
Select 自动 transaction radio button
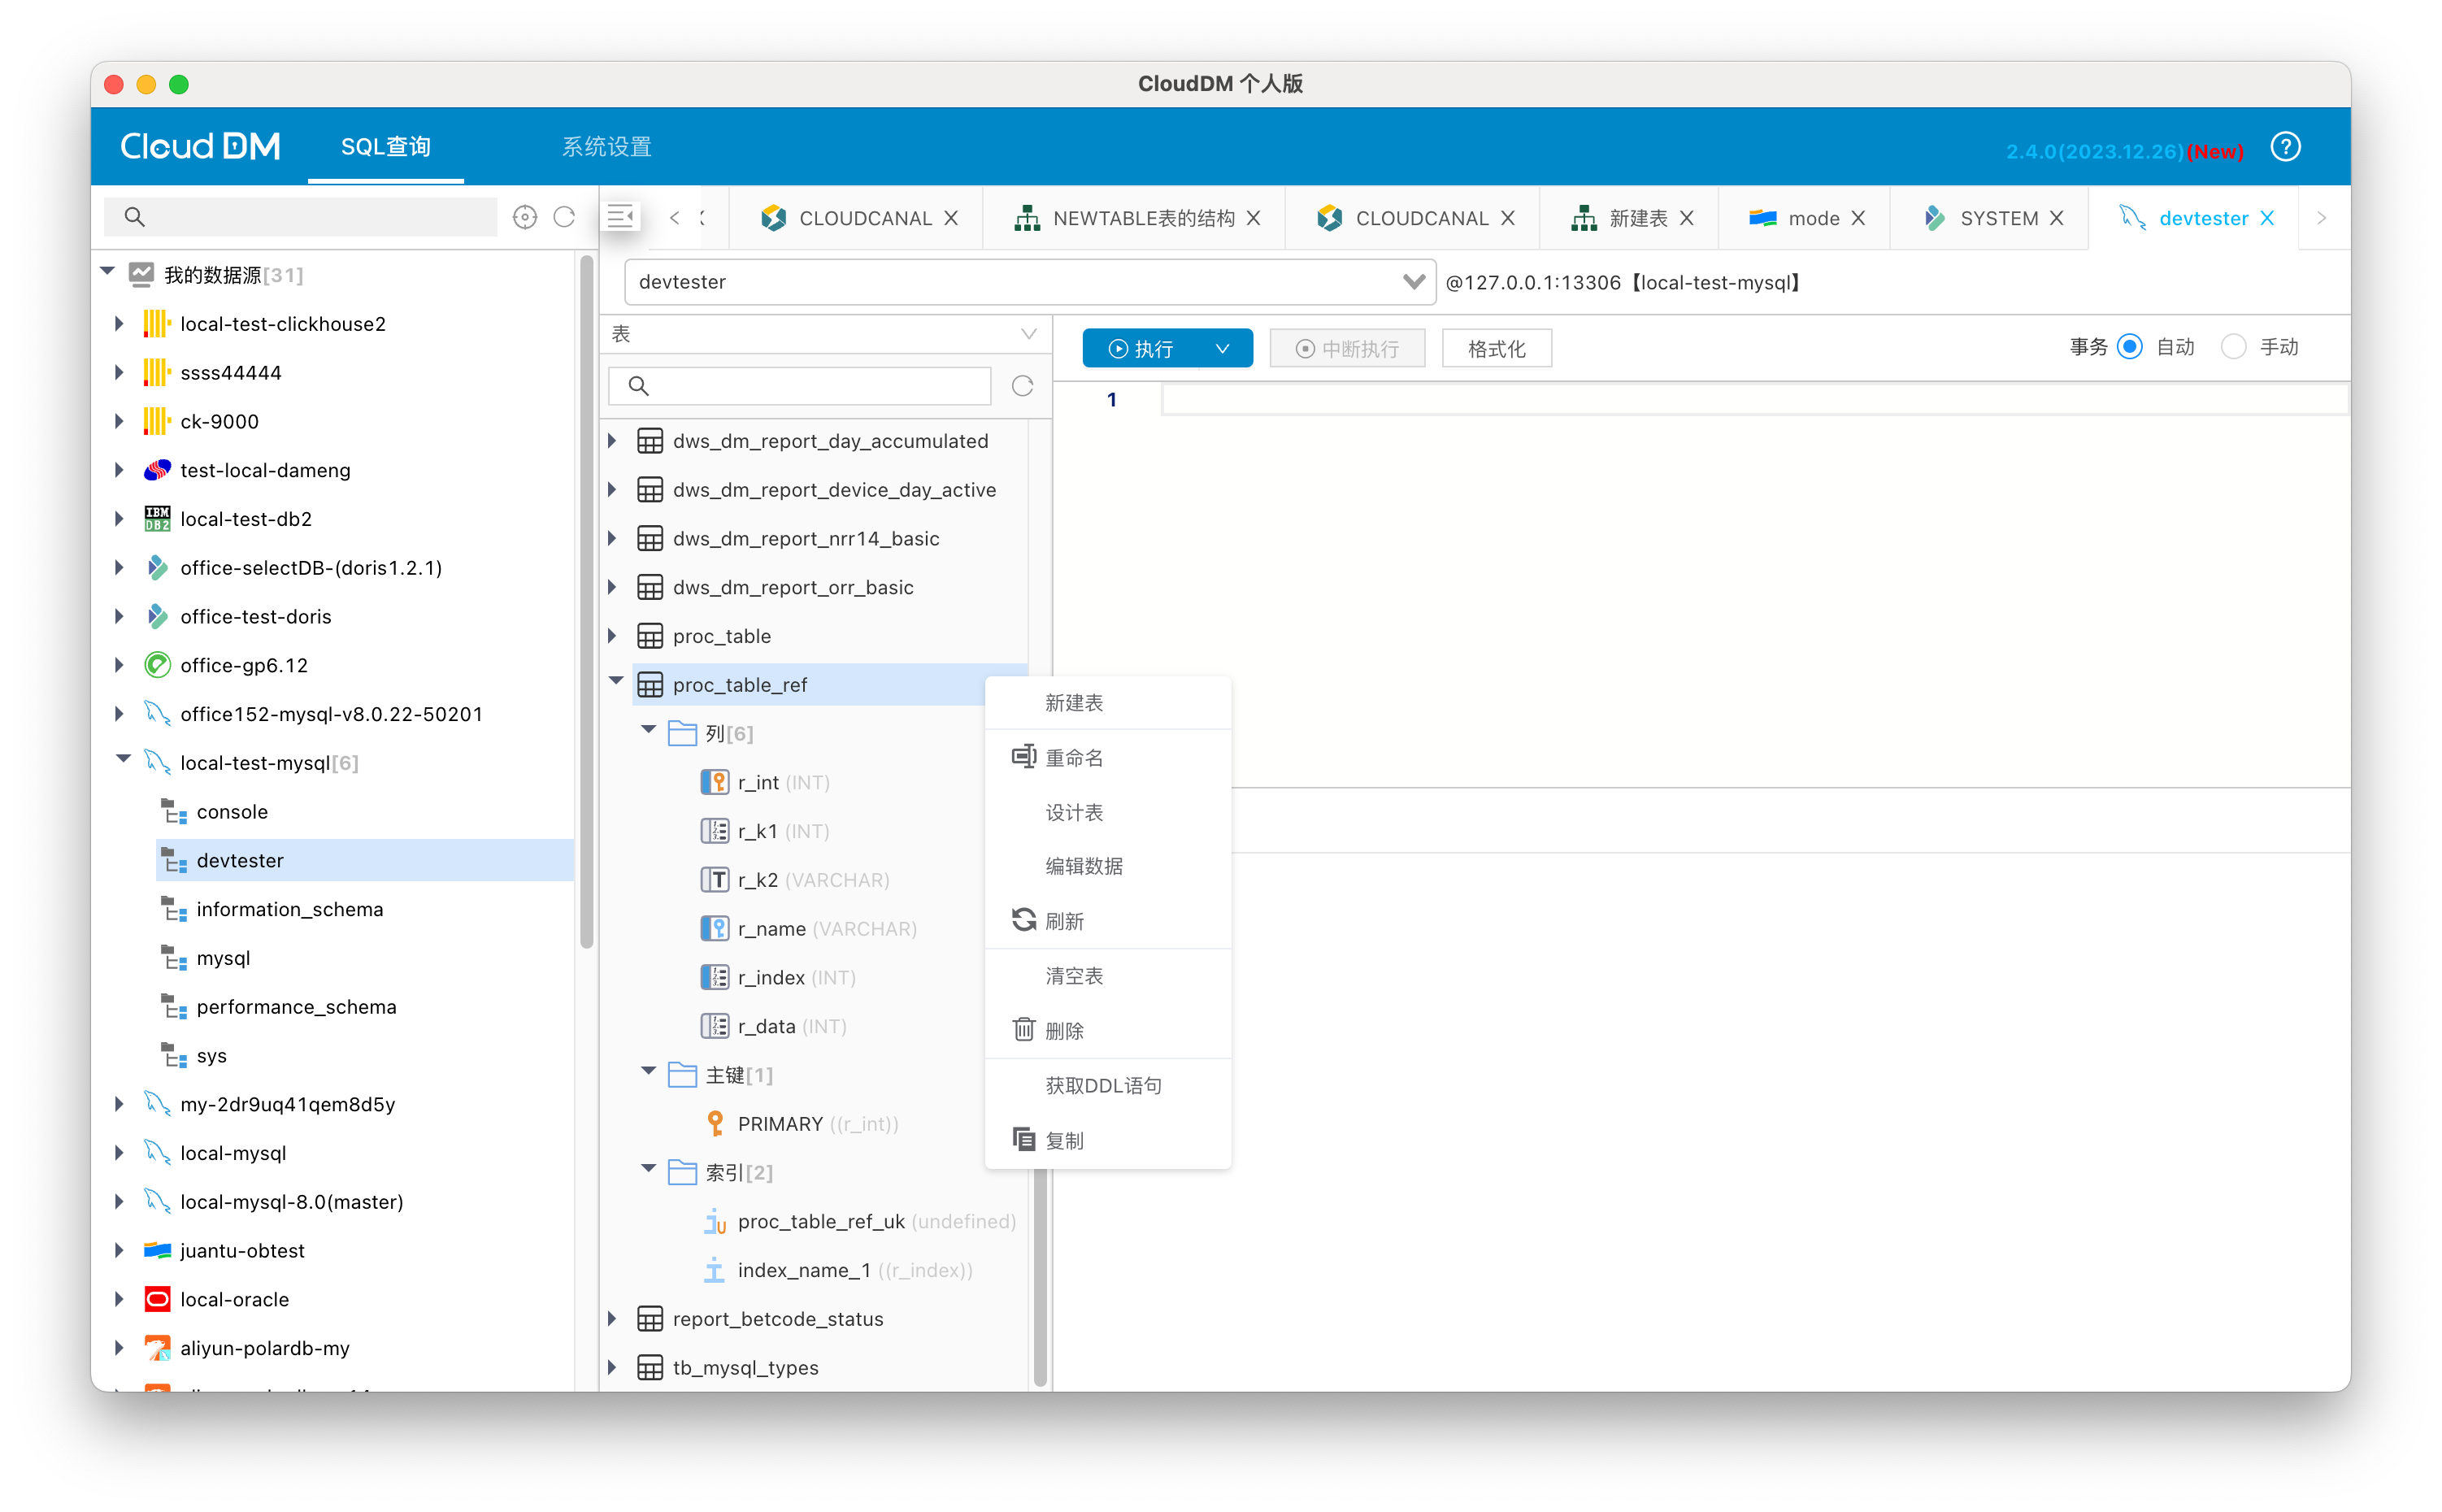2130,347
